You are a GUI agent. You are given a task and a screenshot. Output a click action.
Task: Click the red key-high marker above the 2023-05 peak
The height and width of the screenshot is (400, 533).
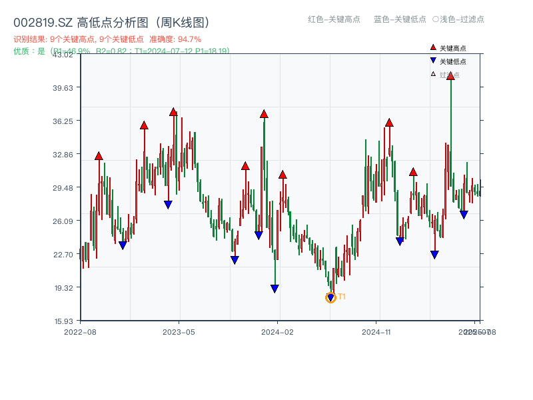174,113
